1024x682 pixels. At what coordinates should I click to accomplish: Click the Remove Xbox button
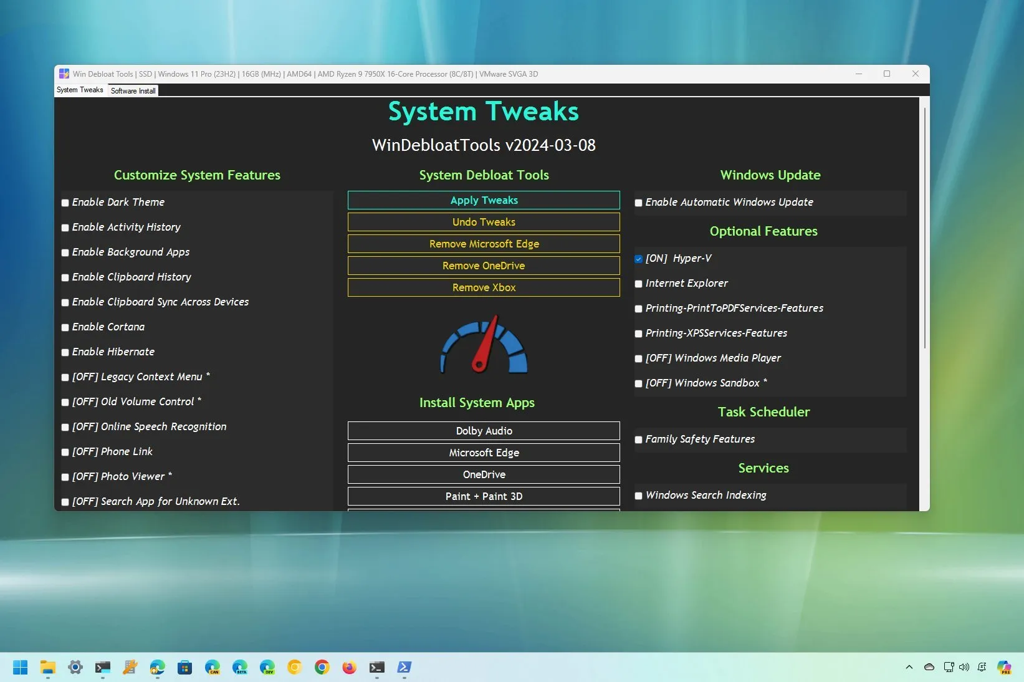[x=484, y=287]
